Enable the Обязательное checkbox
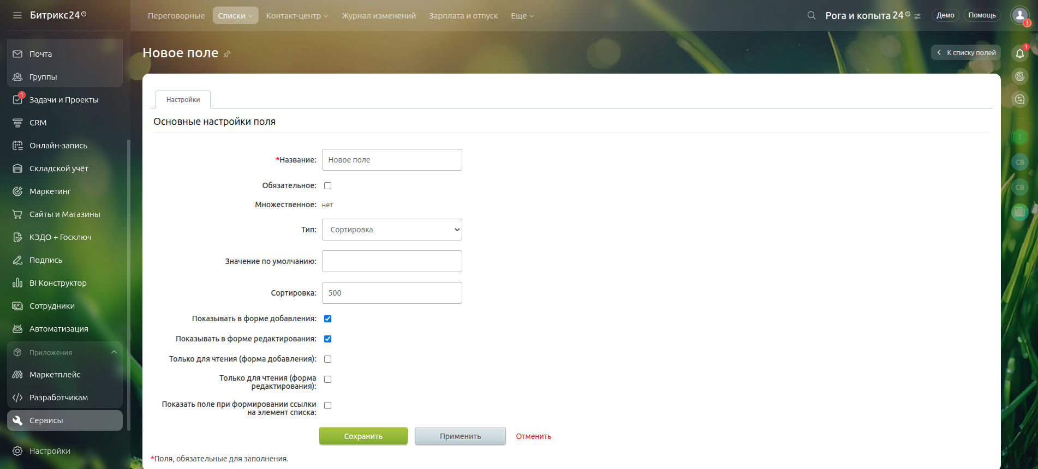This screenshot has height=469, width=1038. tap(328, 186)
